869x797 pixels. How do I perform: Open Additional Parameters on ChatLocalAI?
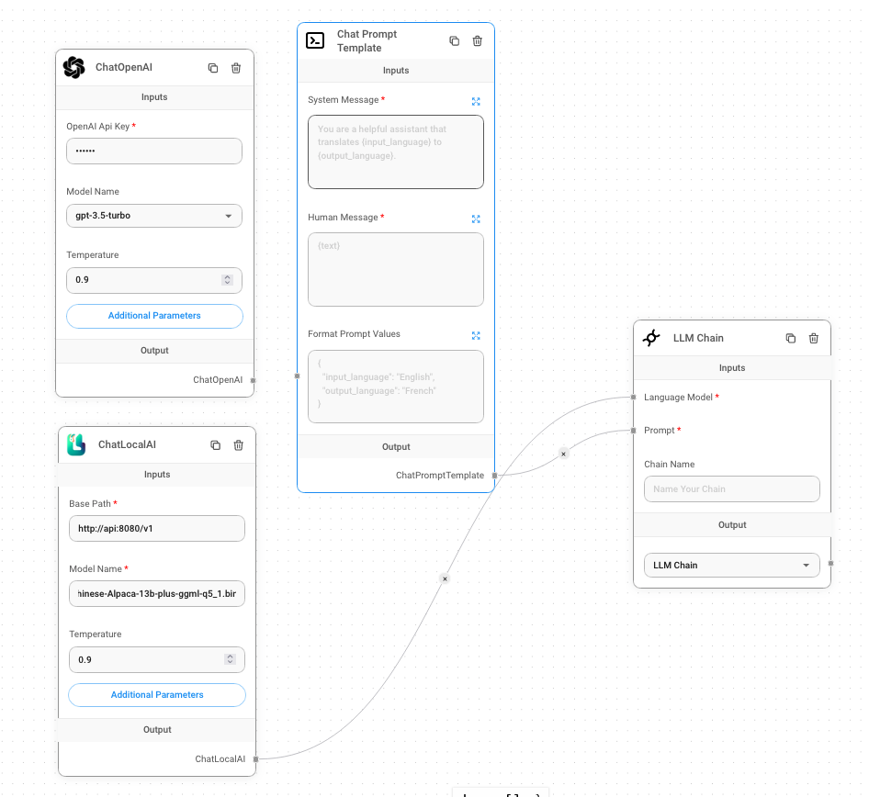pyautogui.click(x=156, y=694)
